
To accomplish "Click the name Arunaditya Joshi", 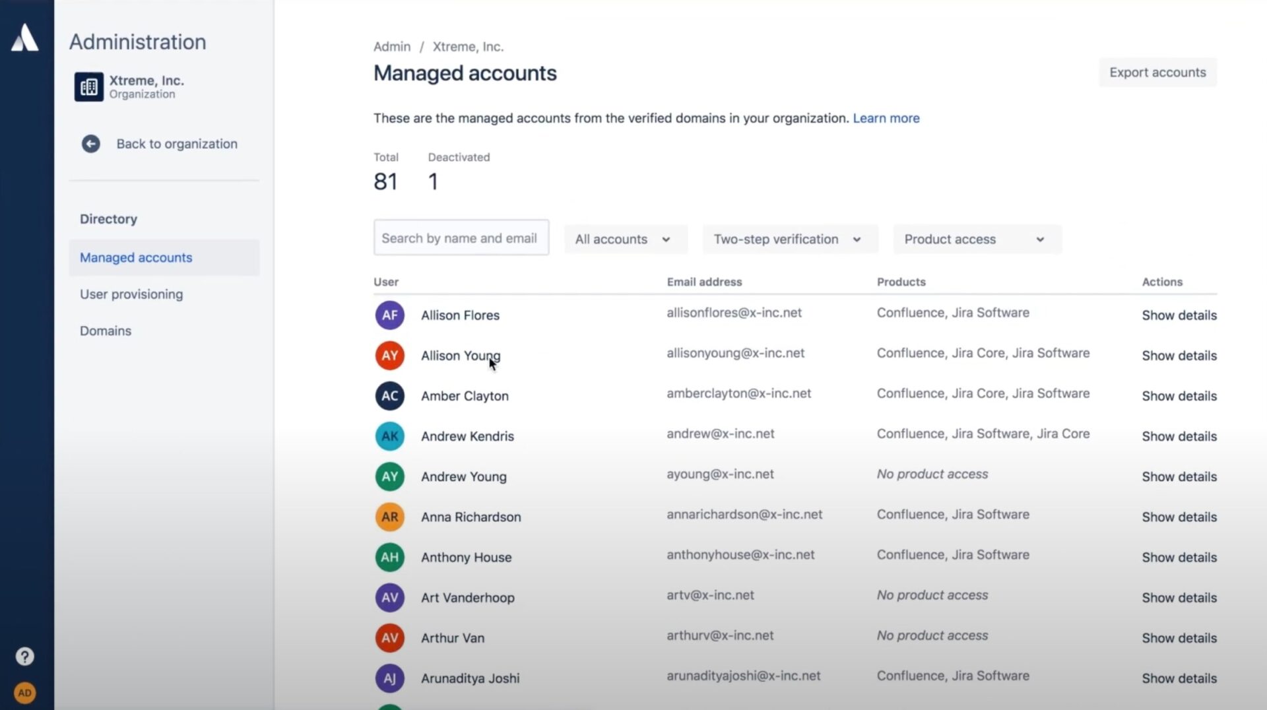I will pyautogui.click(x=470, y=678).
